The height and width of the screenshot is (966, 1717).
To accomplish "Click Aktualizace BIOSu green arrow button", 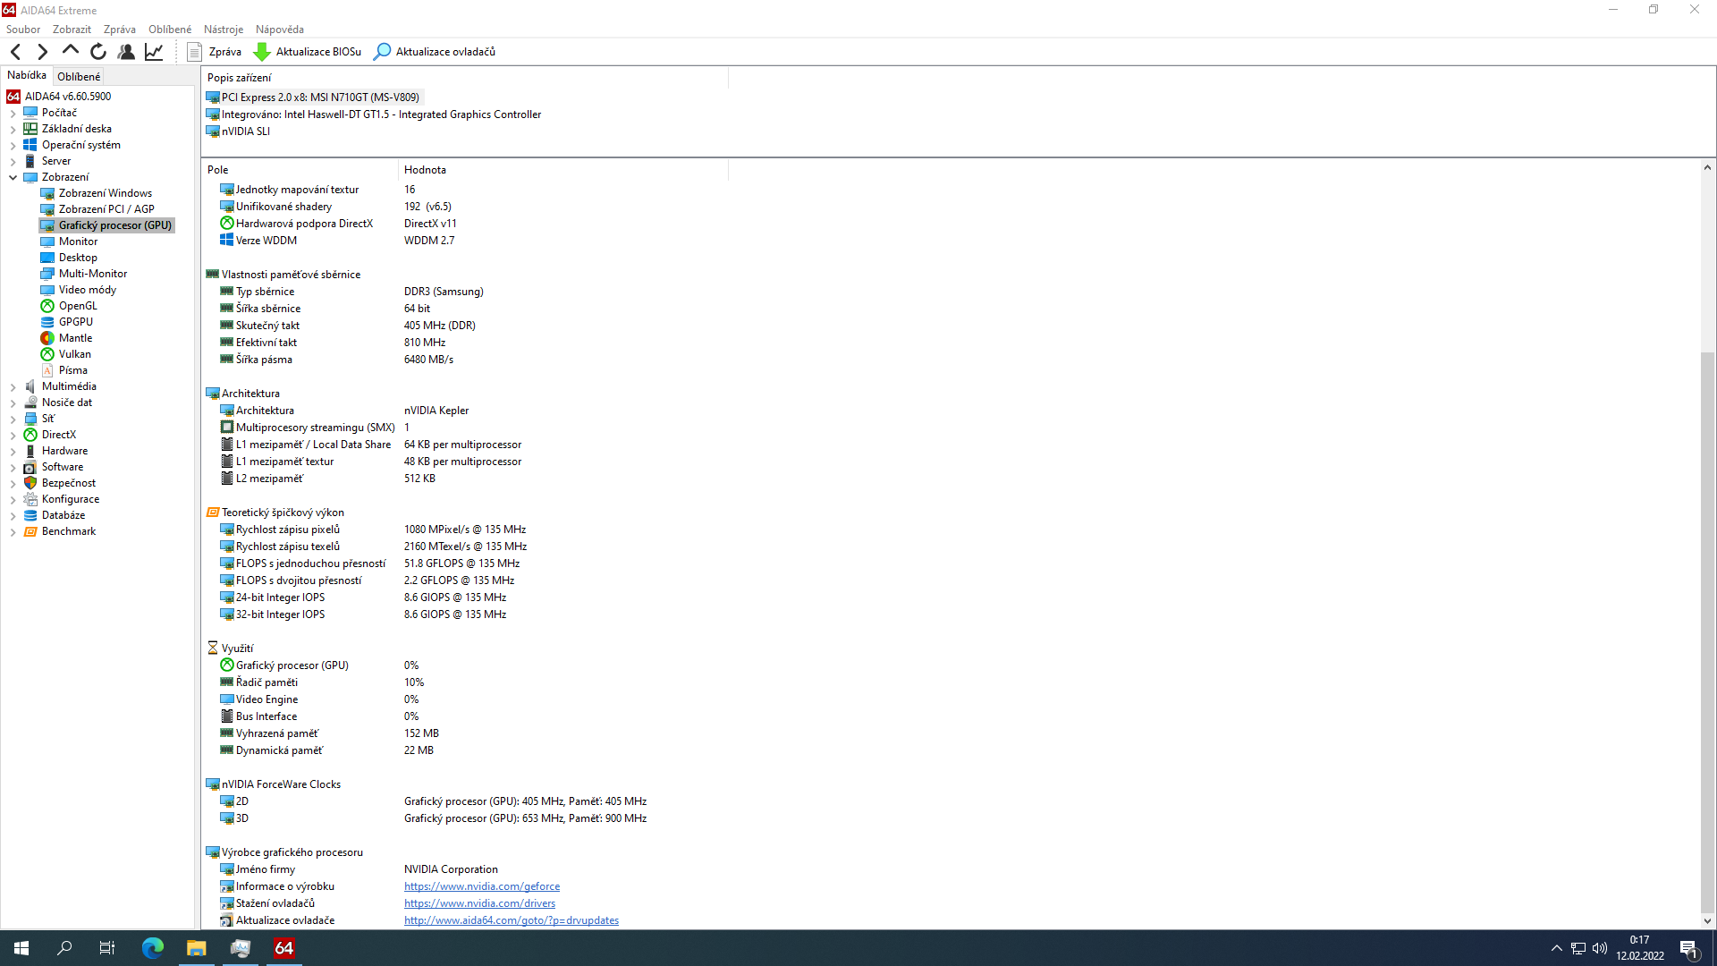I will click(308, 52).
